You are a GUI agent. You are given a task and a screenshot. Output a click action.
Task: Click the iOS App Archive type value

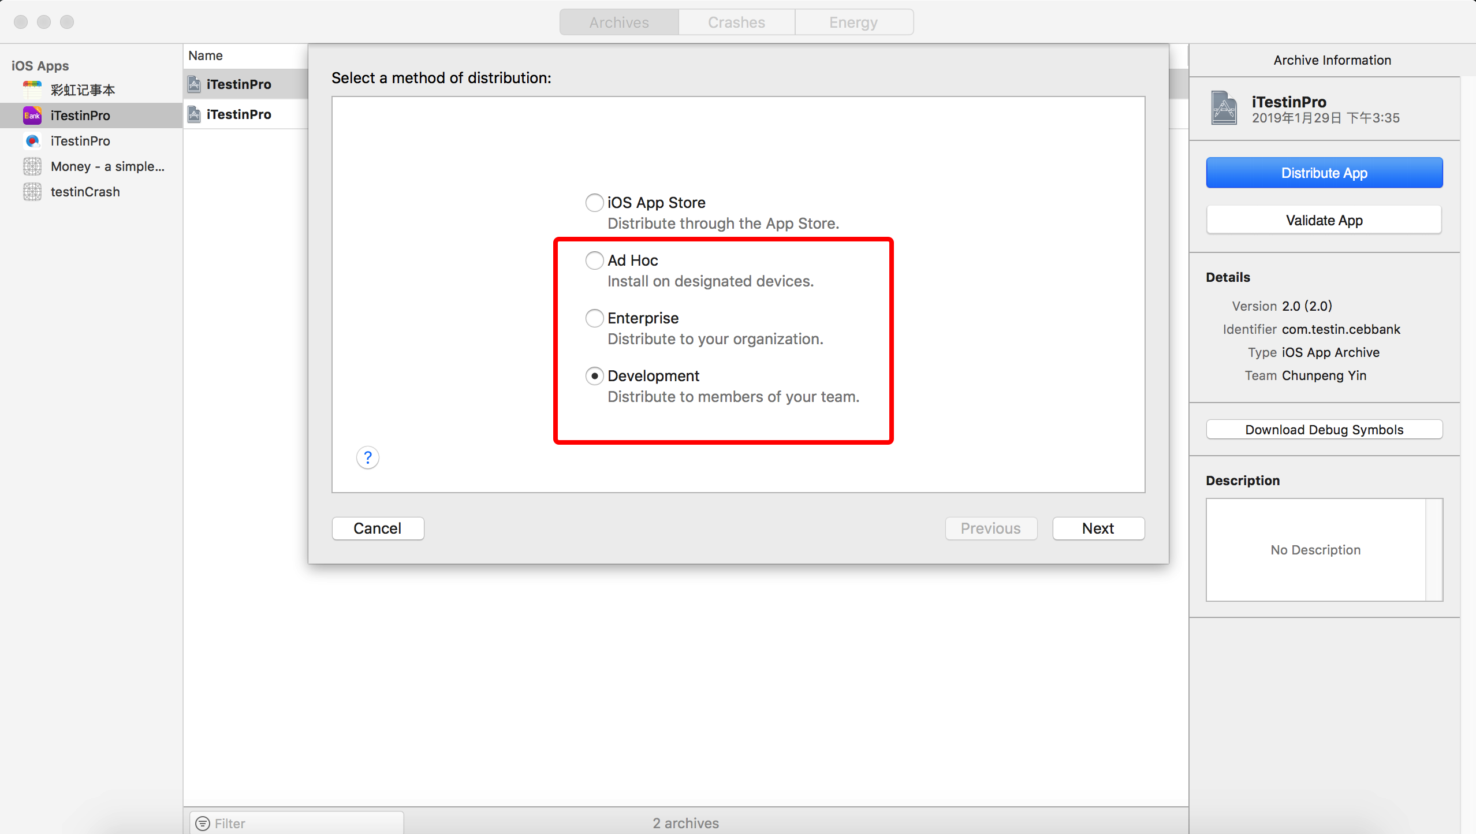click(x=1330, y=352)
